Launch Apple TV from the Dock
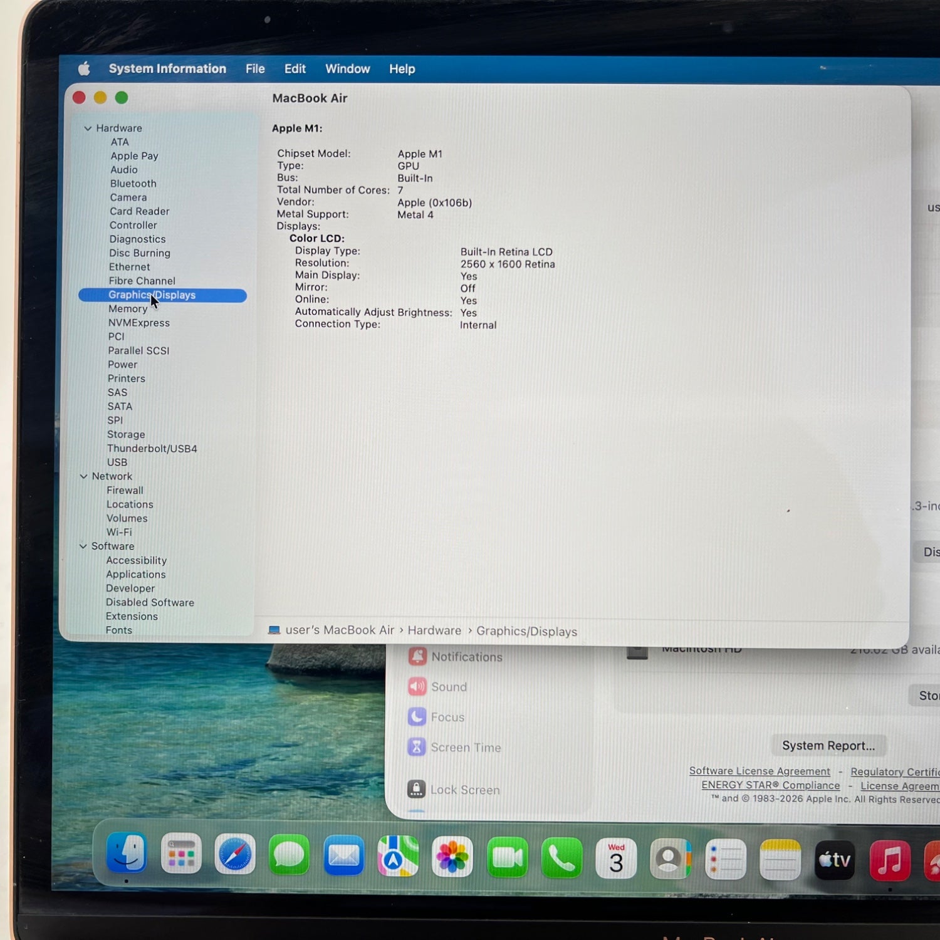The image size is (940, 940). click(x=835, y=860)
